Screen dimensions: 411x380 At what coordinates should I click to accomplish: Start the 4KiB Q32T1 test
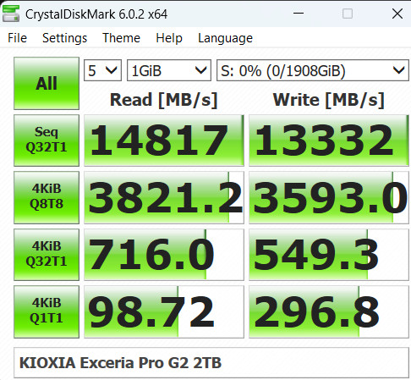[47, 255]
